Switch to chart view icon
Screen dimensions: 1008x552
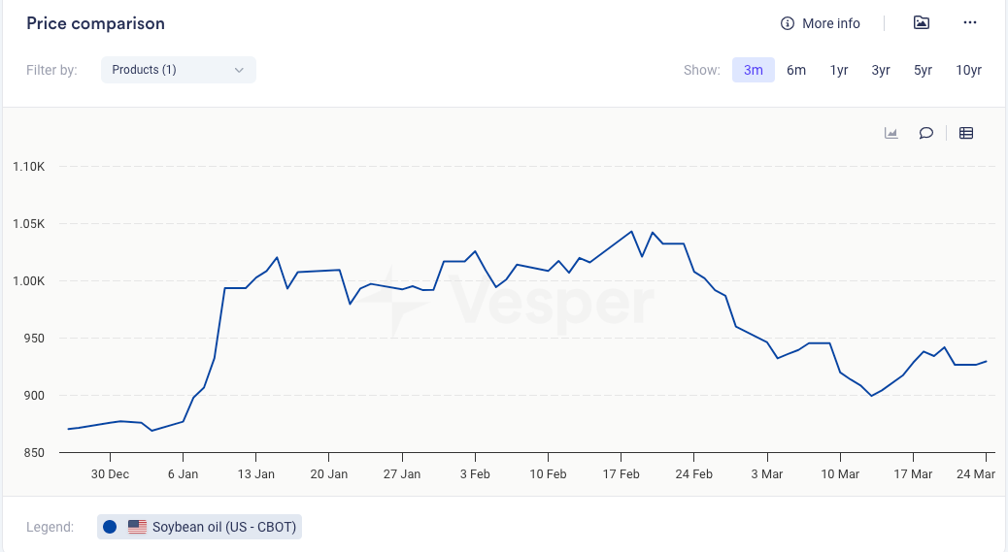pos(890,134)
